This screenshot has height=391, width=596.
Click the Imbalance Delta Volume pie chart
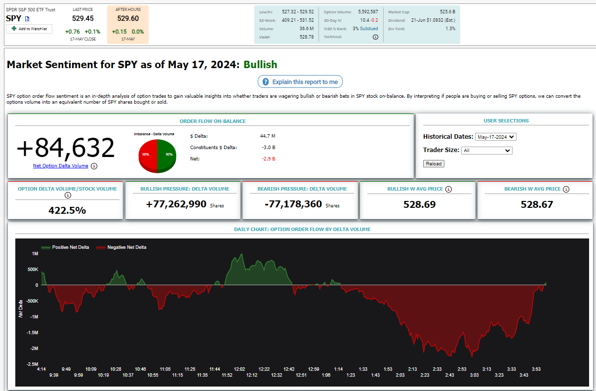coord(157,156)
